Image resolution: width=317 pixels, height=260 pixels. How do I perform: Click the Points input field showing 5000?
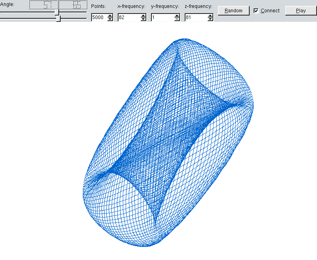click(99, 17)
